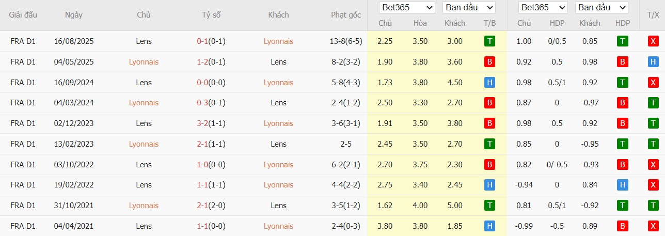Open the Ban đầu dropdown above the Khách/T/B columns
Image resolution: width=665 pixels, height=236 pixels.
coord(468,8)
